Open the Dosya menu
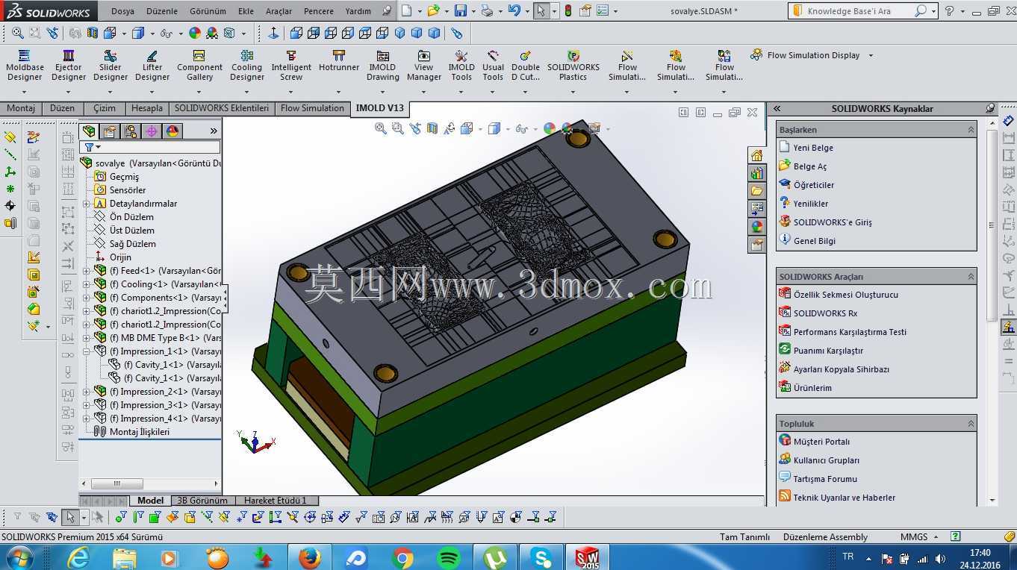The height and width of the screenshot is (570, 1017). pos(122,11)
